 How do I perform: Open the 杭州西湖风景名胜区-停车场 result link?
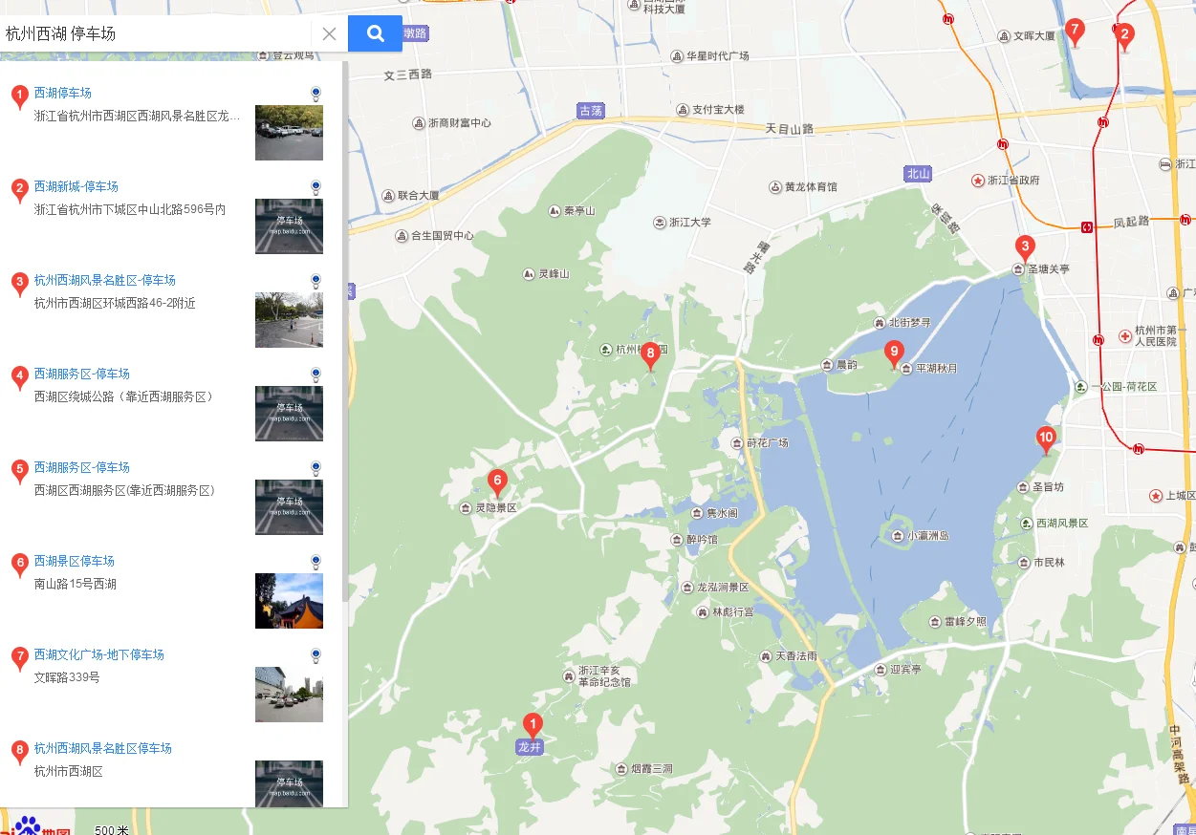pos(105,280)
